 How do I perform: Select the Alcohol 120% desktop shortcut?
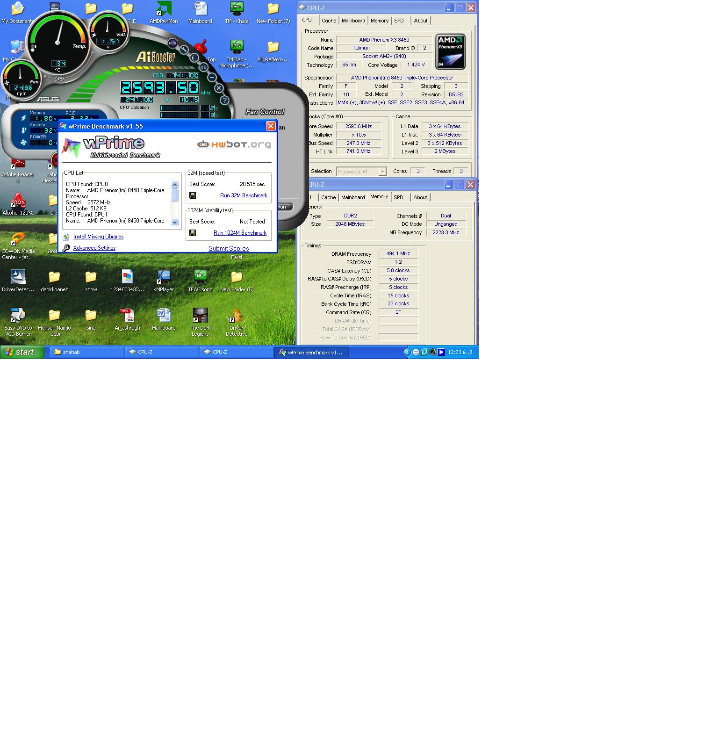(x=18, y=204)
